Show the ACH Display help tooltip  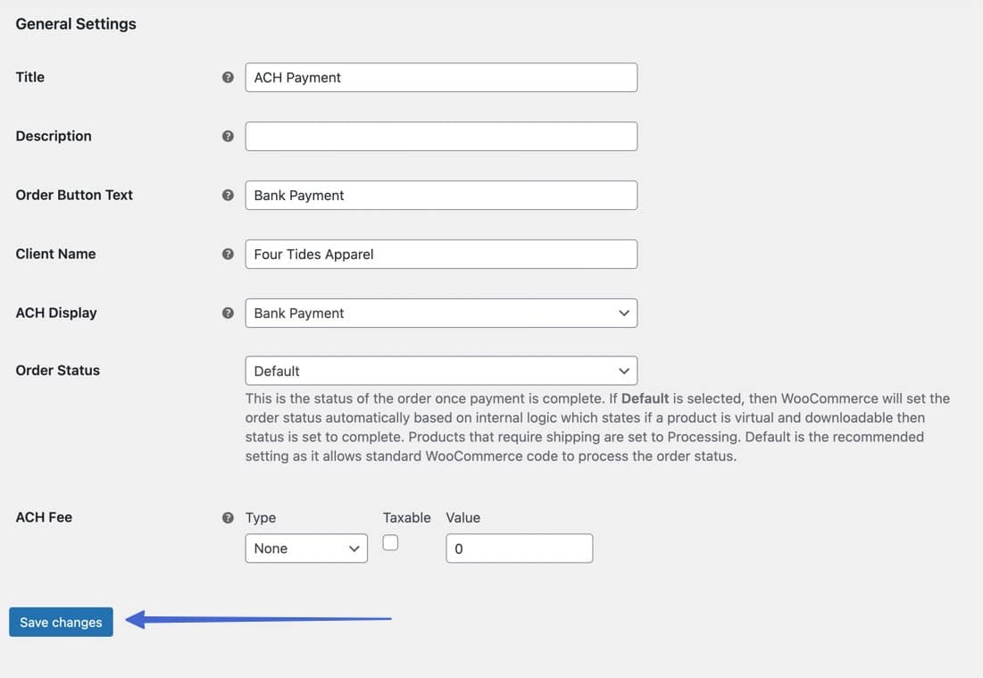pyautogui.click(x=228, y=314)
